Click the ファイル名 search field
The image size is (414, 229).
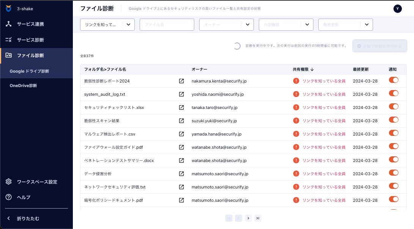[x=167, y=25]
